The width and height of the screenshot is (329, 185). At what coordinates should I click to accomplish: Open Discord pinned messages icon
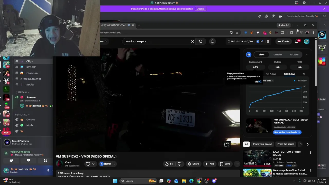273,16
